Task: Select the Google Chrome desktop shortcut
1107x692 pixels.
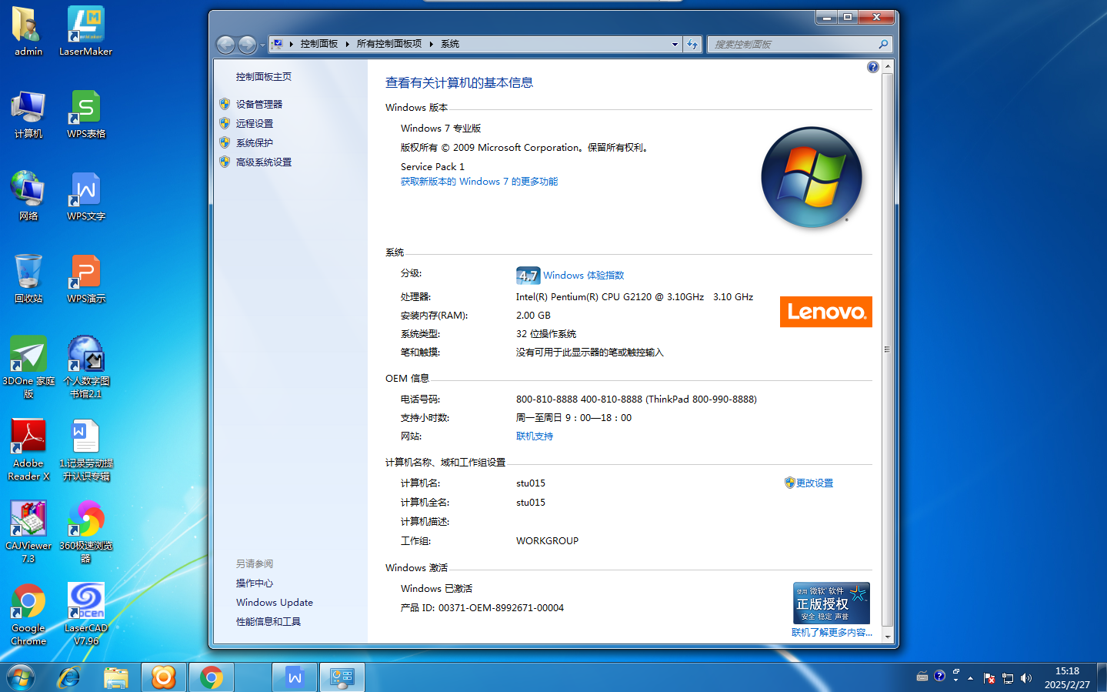Action: (28, 615)
